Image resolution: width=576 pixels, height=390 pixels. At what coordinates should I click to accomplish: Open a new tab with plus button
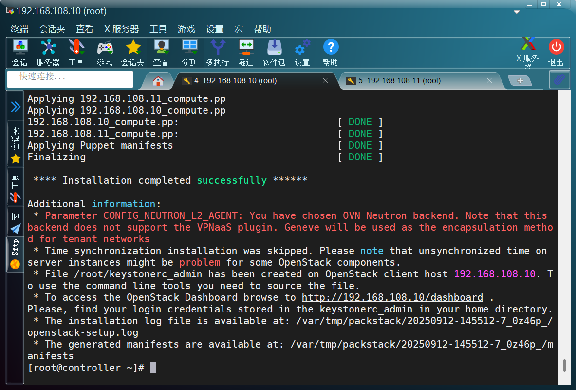pyautogui.click(x=520, y=80)
